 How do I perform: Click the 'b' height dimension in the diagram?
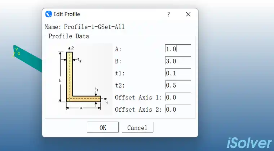click(x=60, y=80)
